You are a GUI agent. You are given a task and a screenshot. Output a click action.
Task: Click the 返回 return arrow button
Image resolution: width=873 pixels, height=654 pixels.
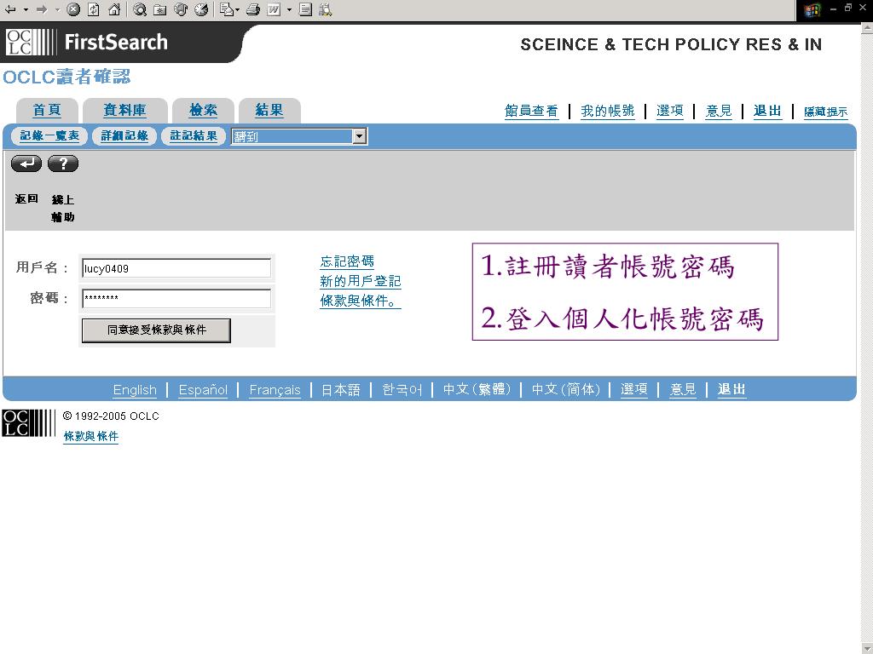click(26, 163)
